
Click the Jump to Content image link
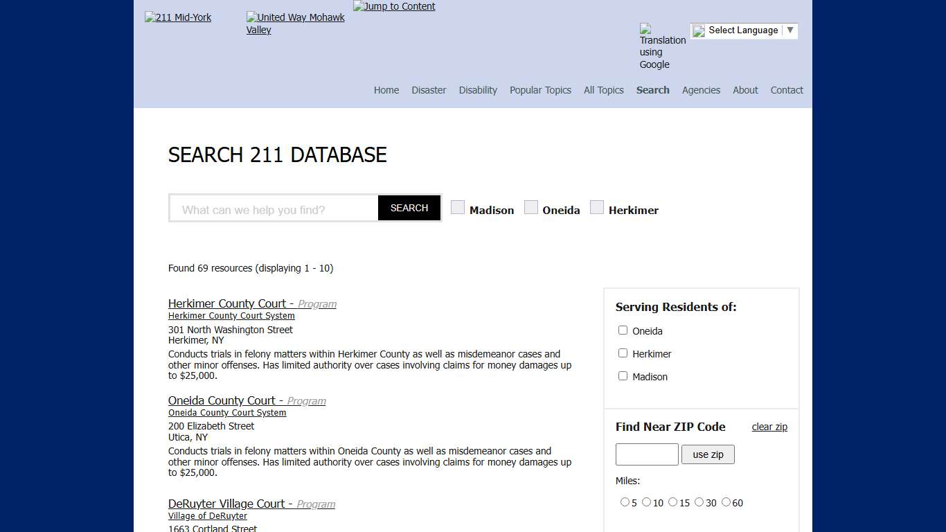click(x=393, y=6)
